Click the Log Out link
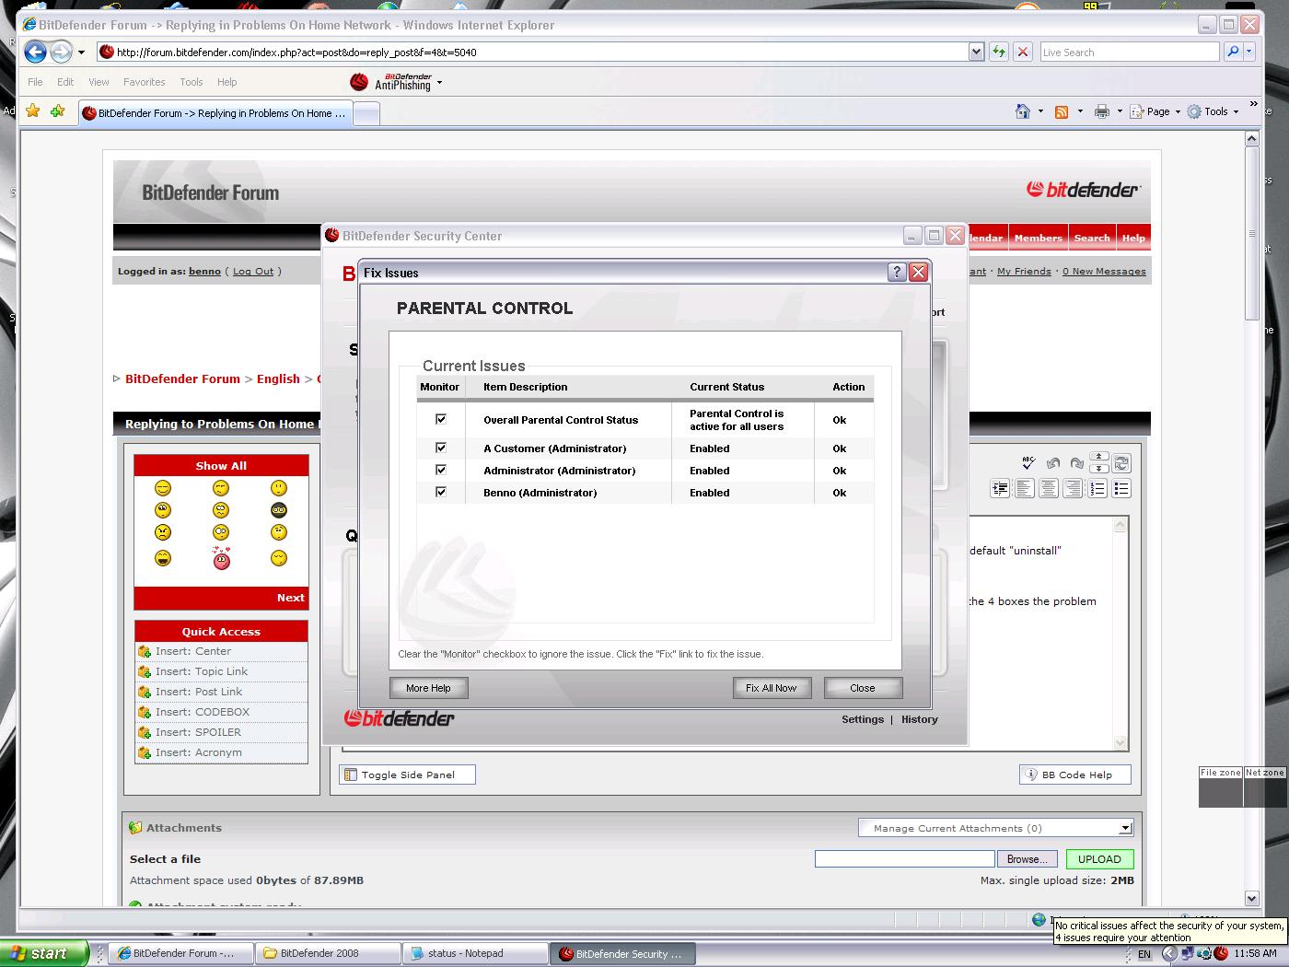1289x967 pixels. click(253, 272)
